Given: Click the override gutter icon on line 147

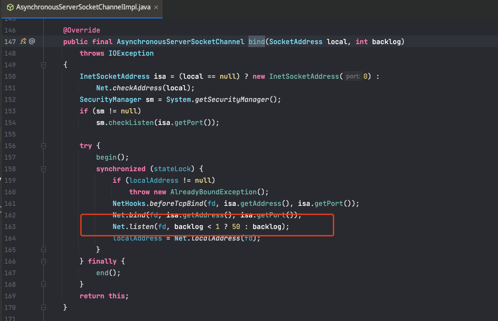Looking at the screenshot, I should [23, 41].
